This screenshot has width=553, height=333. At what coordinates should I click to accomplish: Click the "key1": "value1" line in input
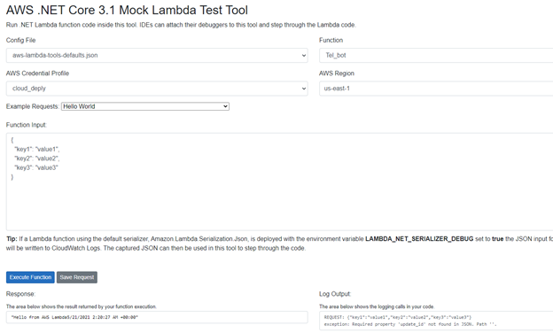coord(37,149)
